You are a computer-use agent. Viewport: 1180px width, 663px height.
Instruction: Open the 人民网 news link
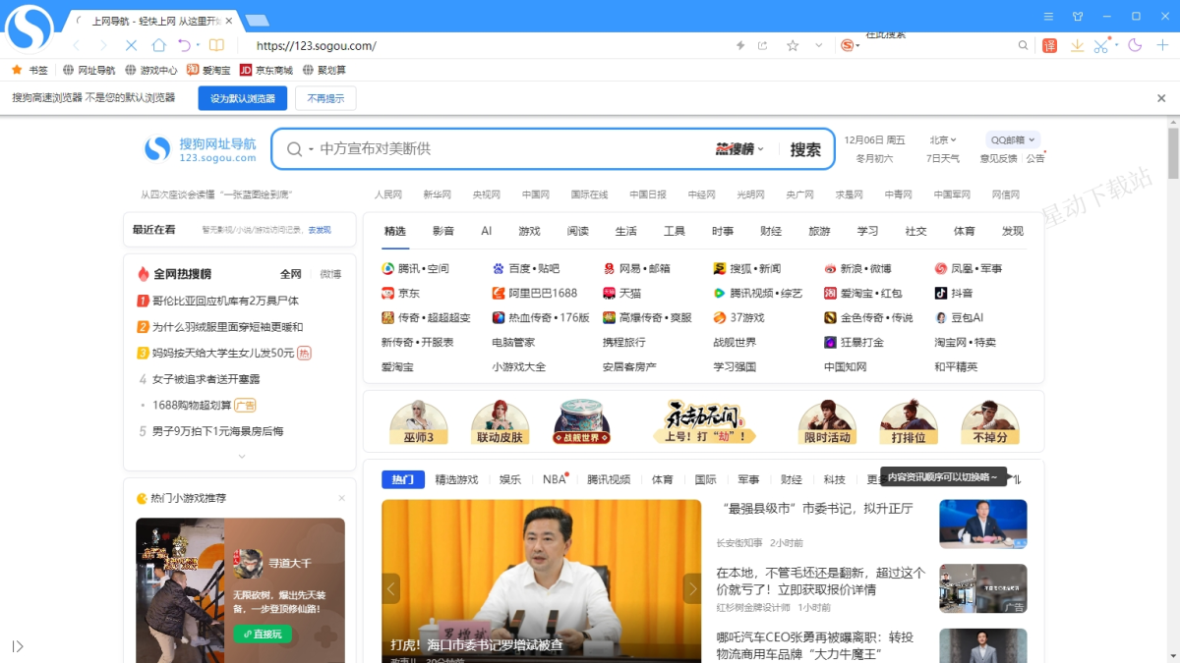pyautogui.click(x=388, y=194)
